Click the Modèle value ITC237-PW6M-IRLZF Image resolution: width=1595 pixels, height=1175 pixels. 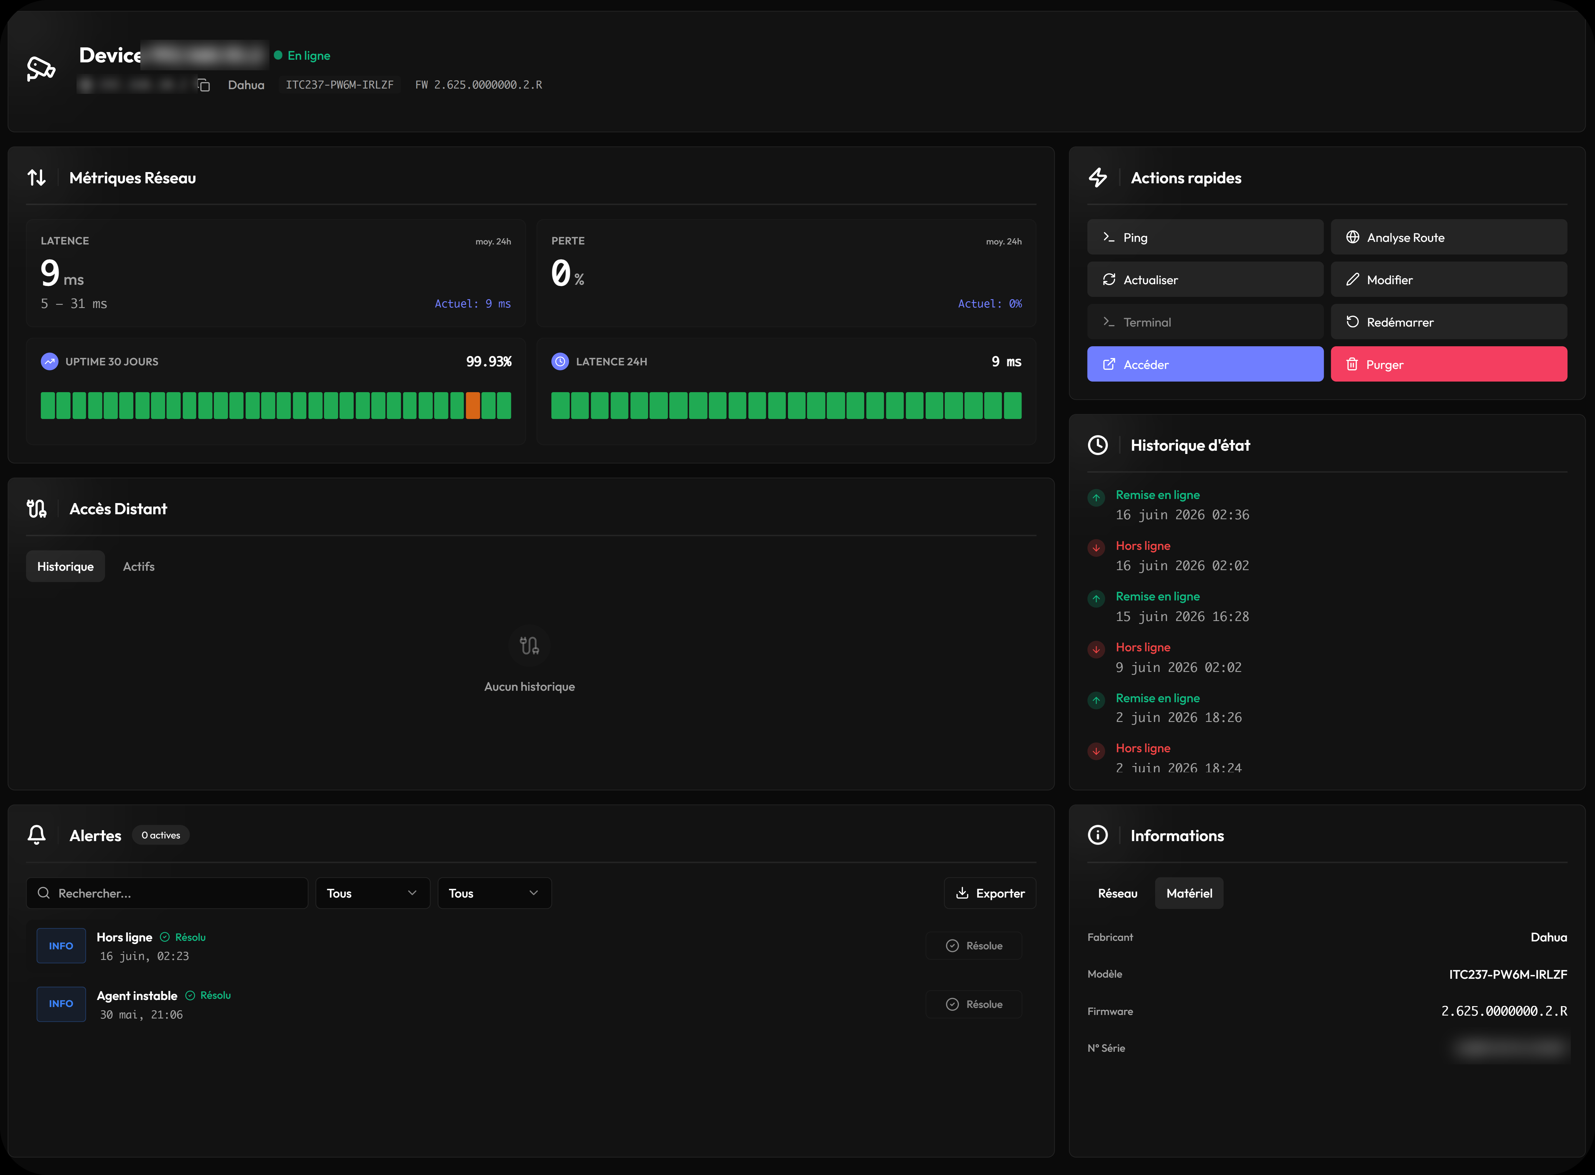(1508, 974)
